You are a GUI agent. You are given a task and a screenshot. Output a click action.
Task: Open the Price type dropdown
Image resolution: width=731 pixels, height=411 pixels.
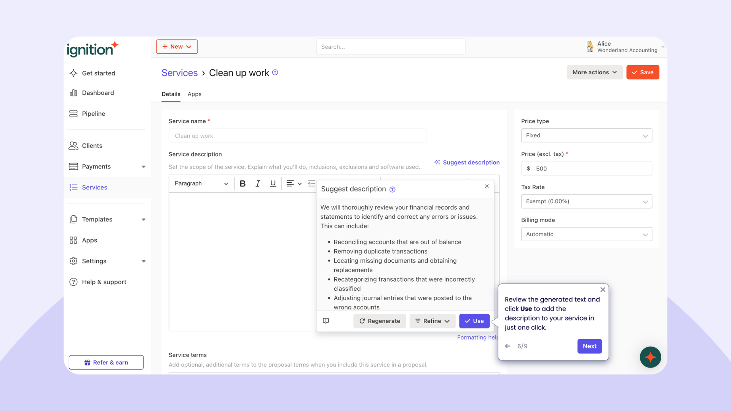[586, 135]
